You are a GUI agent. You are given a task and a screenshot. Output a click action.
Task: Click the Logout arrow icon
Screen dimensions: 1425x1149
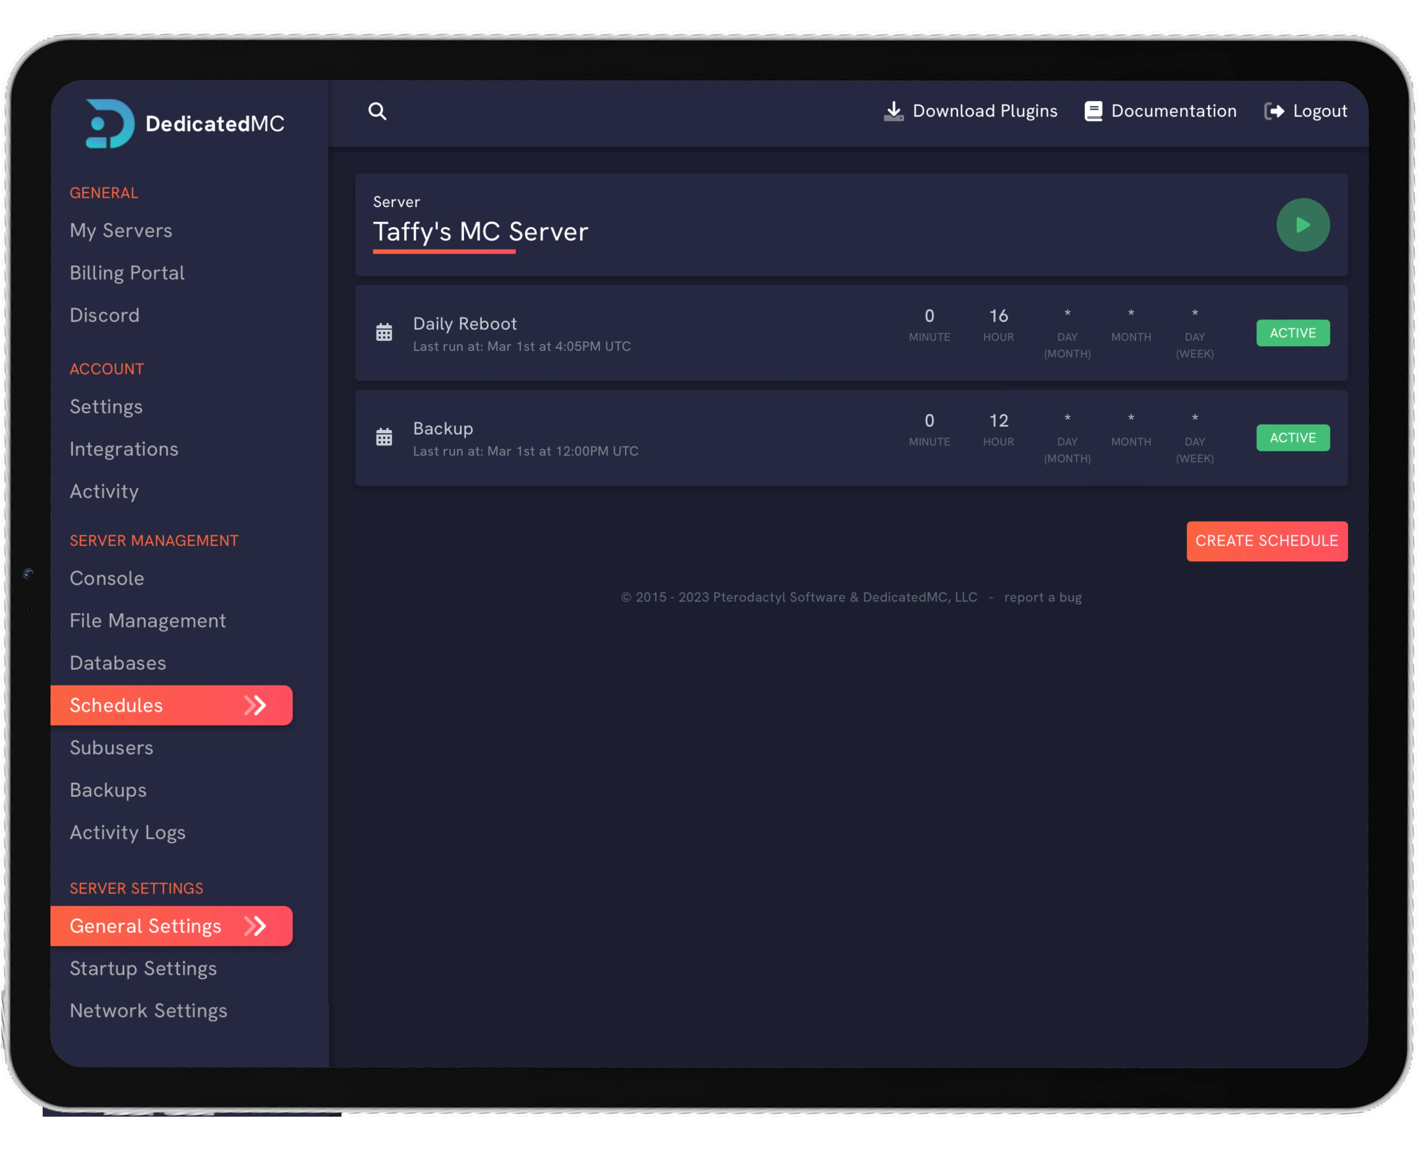click(x=1274, y=111)
